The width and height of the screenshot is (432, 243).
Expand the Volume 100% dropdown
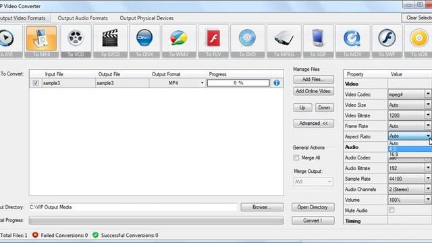pos(428,200)
